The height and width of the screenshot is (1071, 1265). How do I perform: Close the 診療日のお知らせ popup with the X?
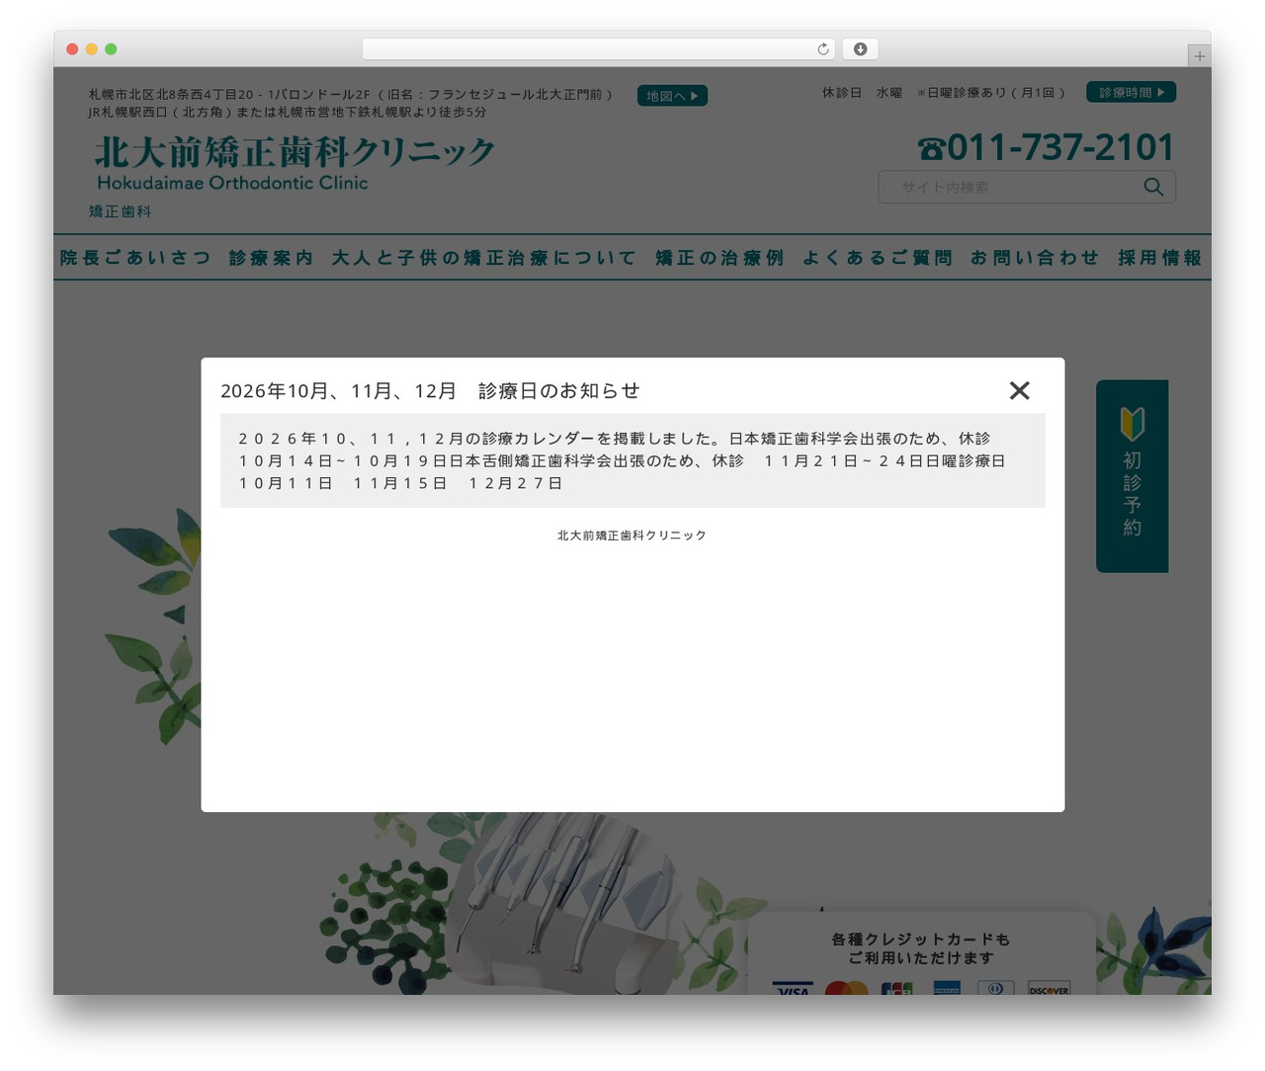point(1020,391)
